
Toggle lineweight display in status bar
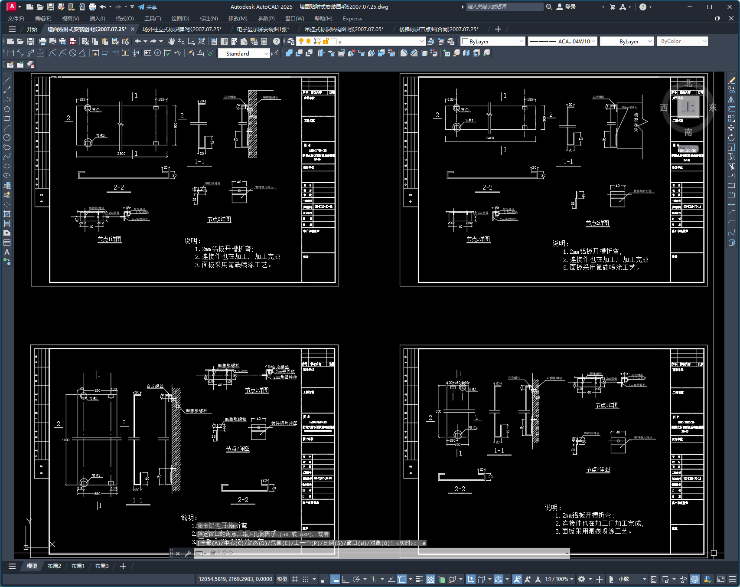click(x=420, y=579)
